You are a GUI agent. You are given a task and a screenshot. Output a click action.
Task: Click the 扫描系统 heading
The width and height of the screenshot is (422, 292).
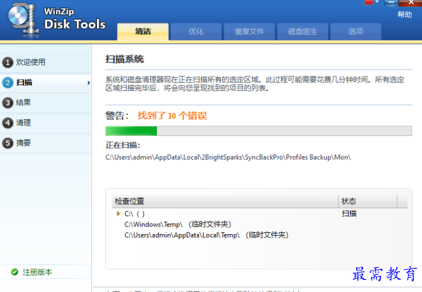coord(124,59)
